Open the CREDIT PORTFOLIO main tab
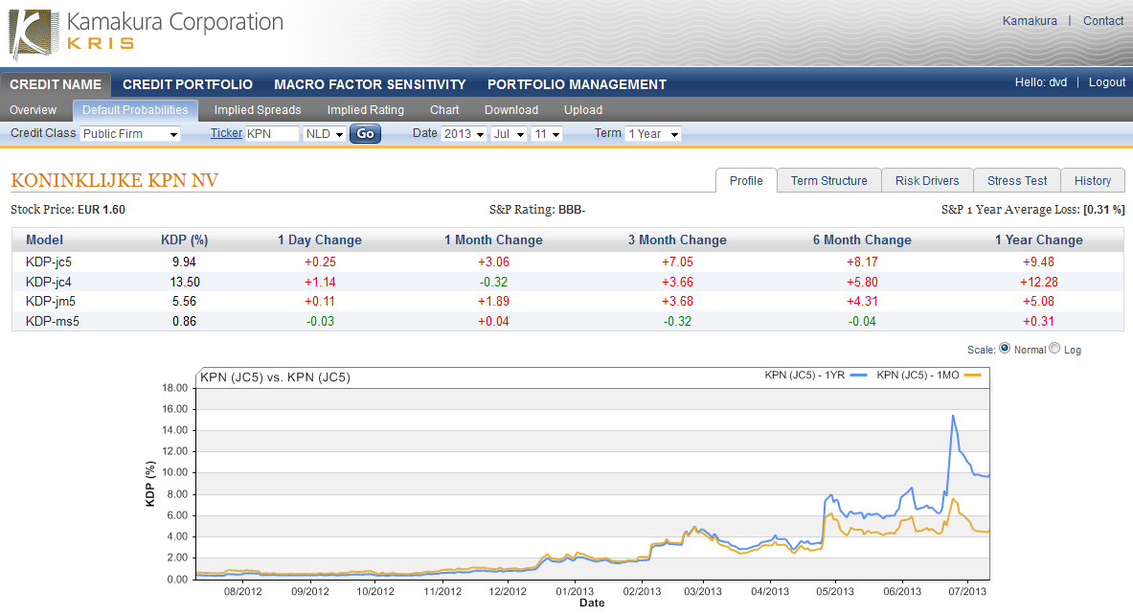1133x615 pixels. [188, 84]
